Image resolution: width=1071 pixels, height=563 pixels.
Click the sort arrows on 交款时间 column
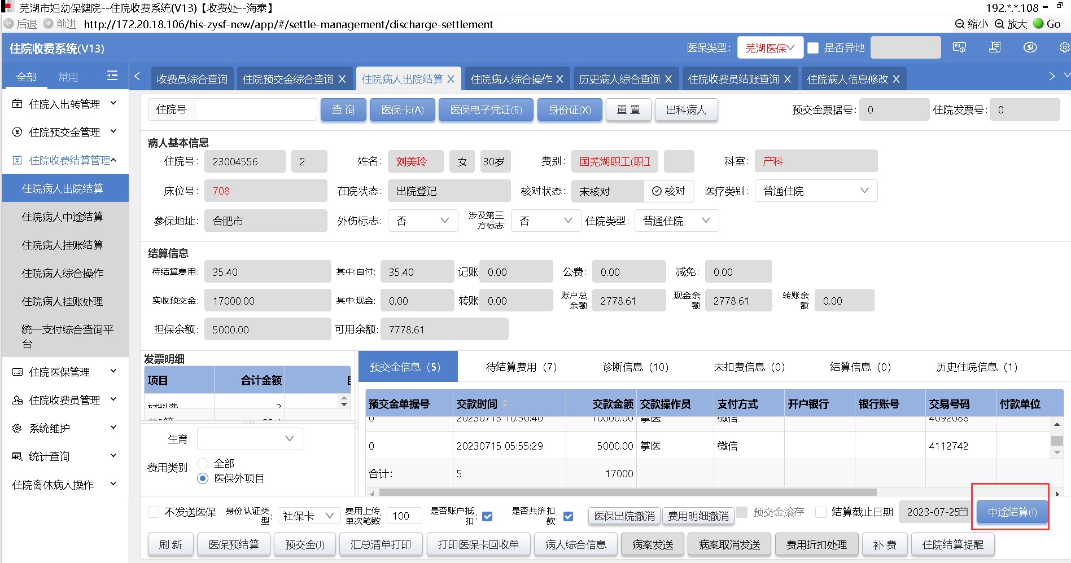click(x=505, y=404)
